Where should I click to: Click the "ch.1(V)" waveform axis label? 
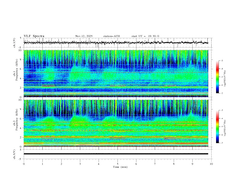[x=14, y=43]
